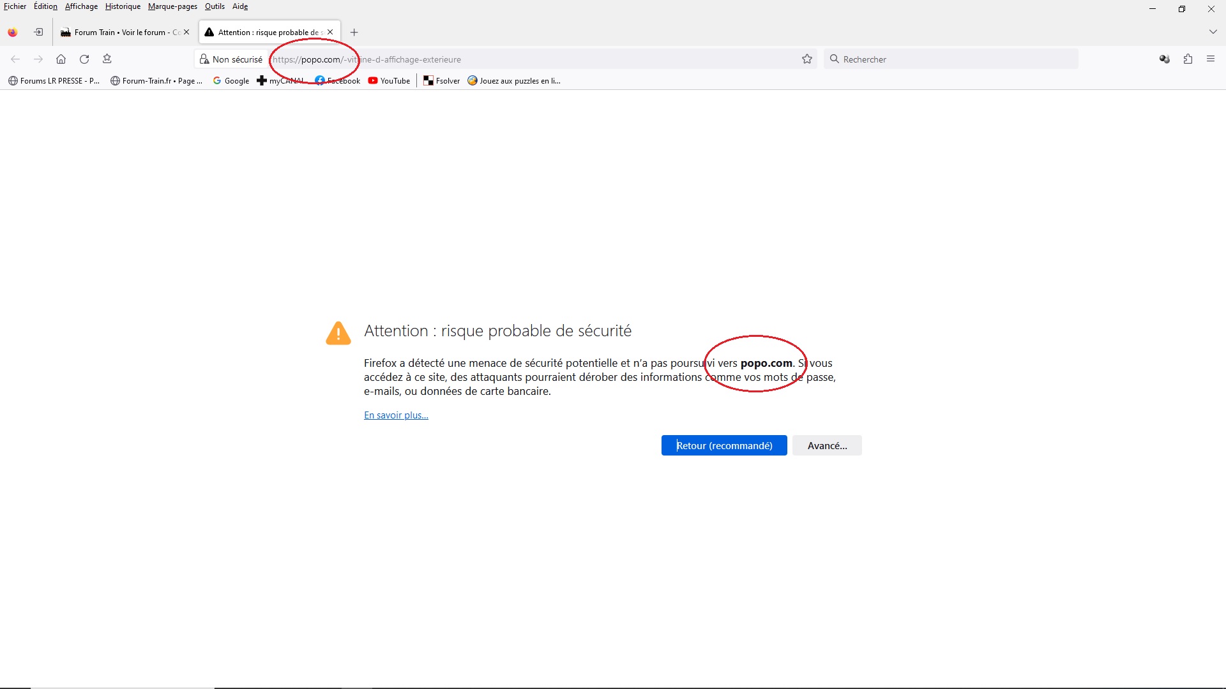The width and height of the screenshot is (1226, 689).
Task: Follow the En savoir plus link
Action: (x=396, y=415)
